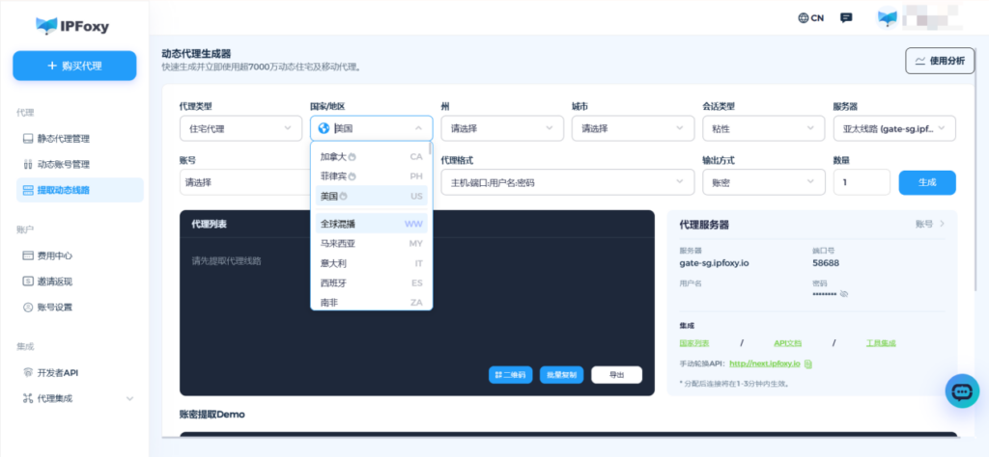
Task: Open the 输出方式 dropdown
Action: point(760,182)
